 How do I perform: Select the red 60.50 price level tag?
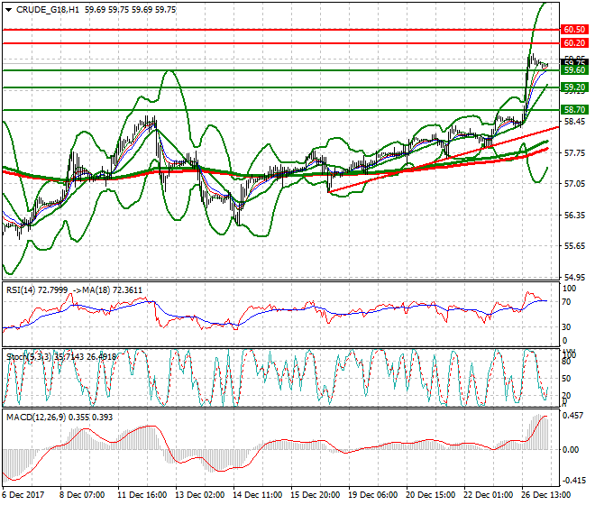tap(573, 30)
